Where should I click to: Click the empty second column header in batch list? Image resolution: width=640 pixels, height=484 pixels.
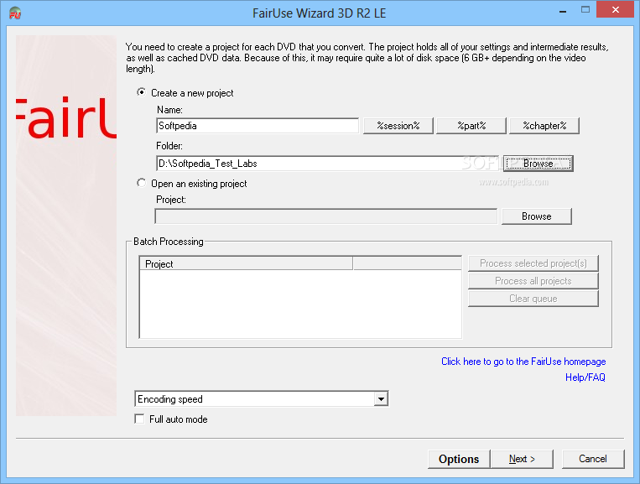[407, 263]
